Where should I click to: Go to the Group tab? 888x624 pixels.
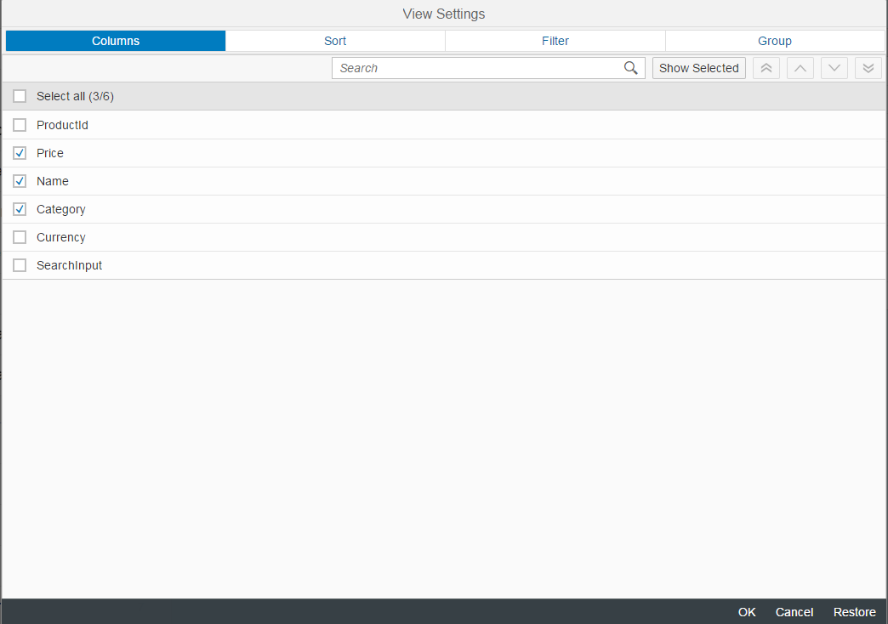[x=775, y=41]
